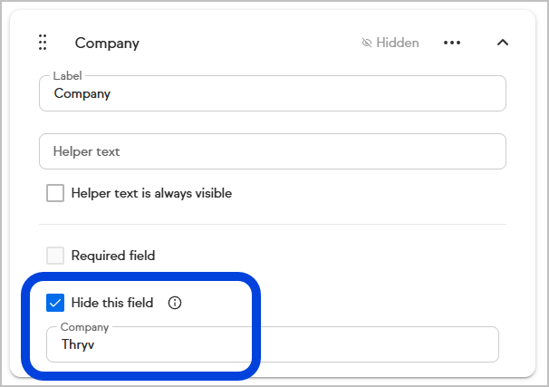Focus the Helper text input box
This screenshot has width=549, height=387.
coord(272,151)
